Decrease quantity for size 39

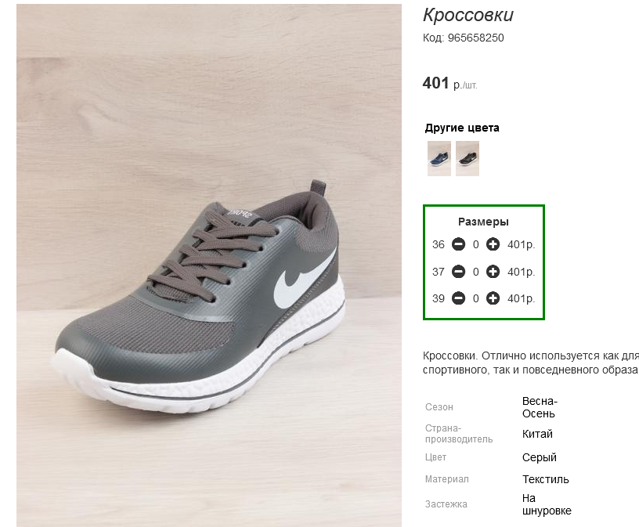[x=458, y=298]
